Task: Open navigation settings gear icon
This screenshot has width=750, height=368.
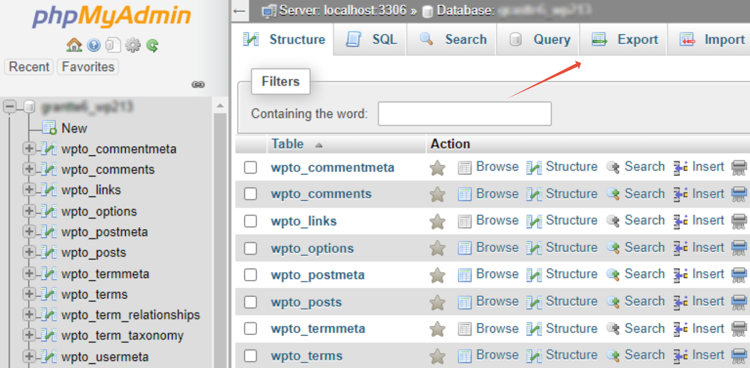Action: [133, 45]
